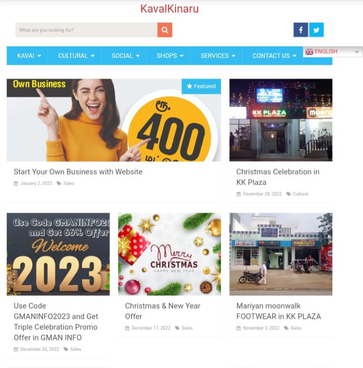Open the ENGLISH language selector
363x368 pixels.
pos(333,51)
